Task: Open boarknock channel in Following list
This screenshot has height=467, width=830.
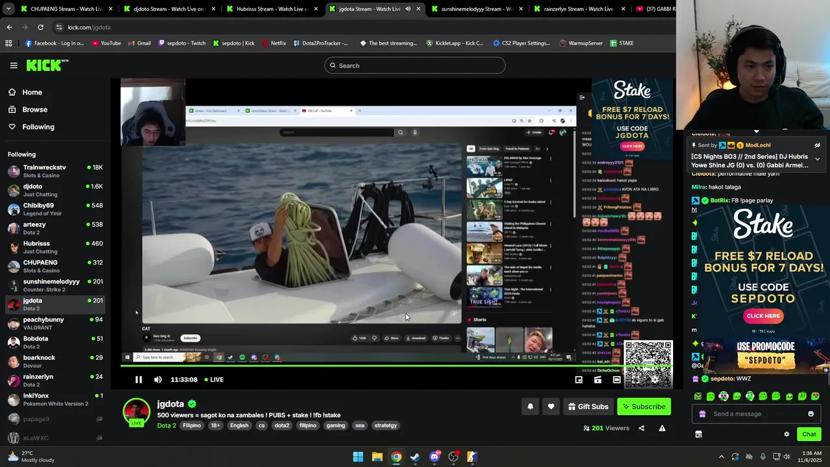Action: (x=55, y=361)
